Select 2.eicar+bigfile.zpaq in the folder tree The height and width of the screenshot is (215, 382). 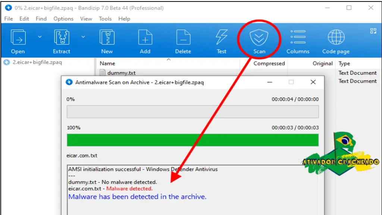coord(37,62)
